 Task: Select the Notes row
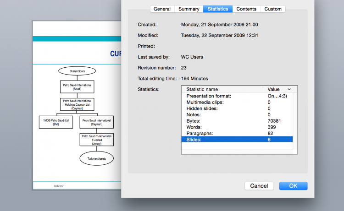pos(237,115)
